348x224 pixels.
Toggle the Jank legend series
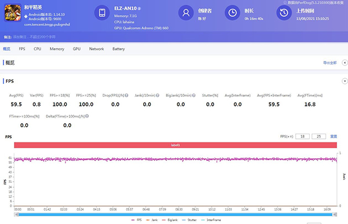click(151, 220)
